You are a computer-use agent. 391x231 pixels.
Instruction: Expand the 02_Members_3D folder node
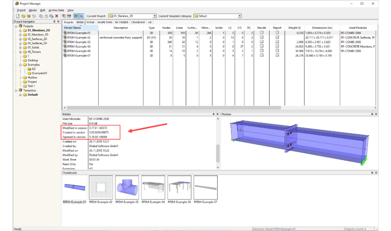pos(21,34)
